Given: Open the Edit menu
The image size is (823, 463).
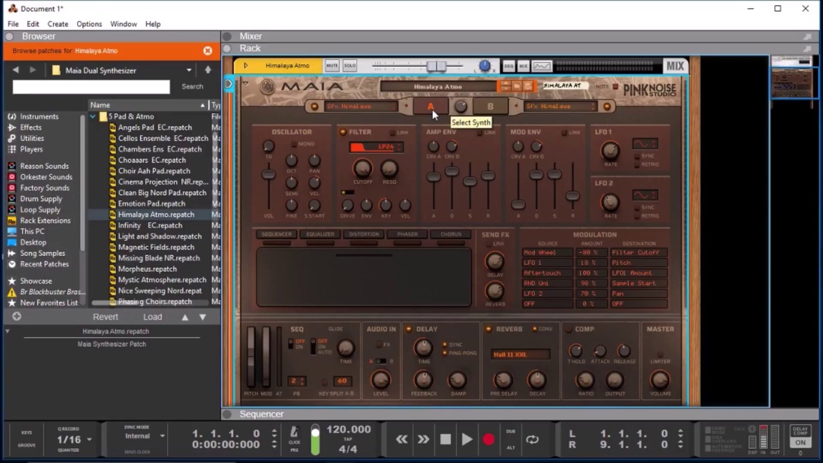Looking at the screenshot, I should (33, 24).
